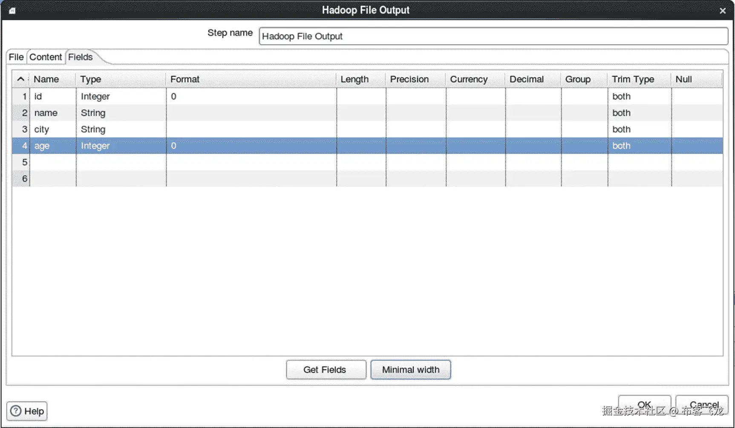Click the Help question mark button

pos(27,411)
